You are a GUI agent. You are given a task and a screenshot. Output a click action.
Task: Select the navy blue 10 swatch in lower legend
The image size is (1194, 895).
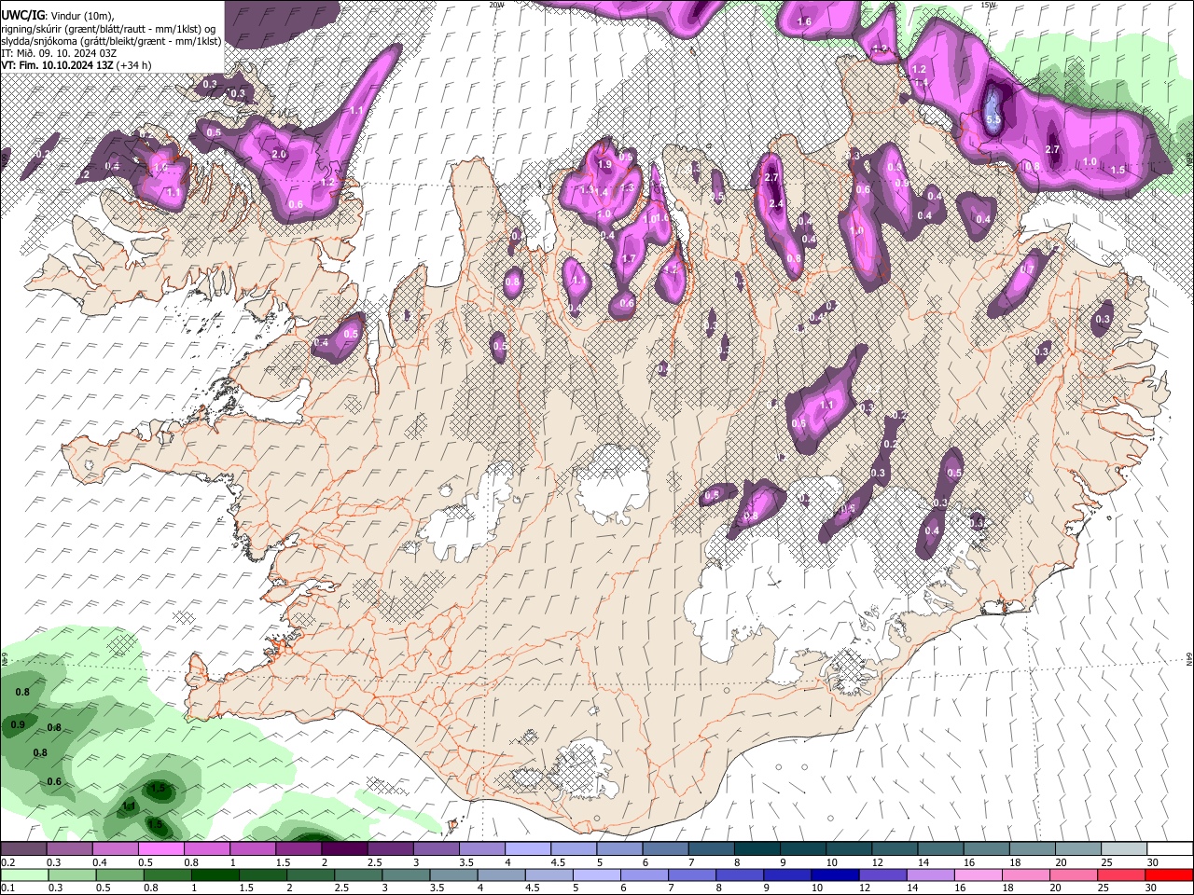pos(834,875)
